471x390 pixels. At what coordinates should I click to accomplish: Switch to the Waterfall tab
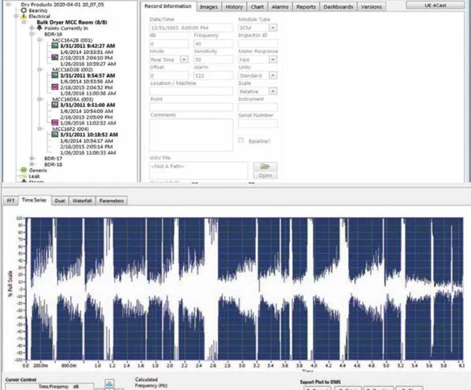[82, 201]
